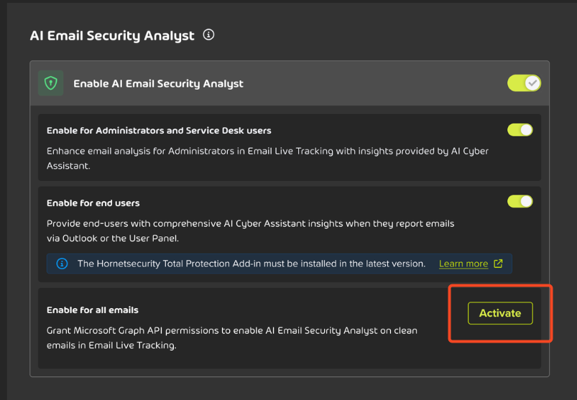Disable Administrators and Service Desk users toggle
This screenshot has width=577, height=400.
[520, 130]
